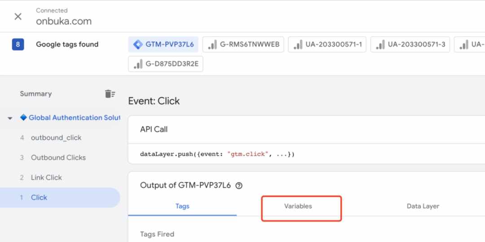Clear the event list with trash icon
485x242 pixels.
pyautogui.click(x=110, y=94)
